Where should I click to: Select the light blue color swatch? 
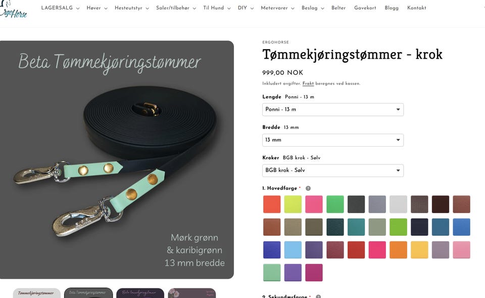(x=293, y=249)
